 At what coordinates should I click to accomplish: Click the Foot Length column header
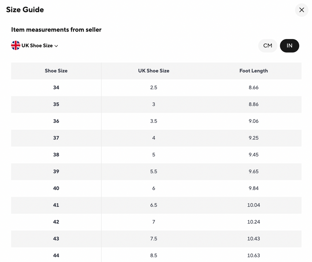point(253,71)
